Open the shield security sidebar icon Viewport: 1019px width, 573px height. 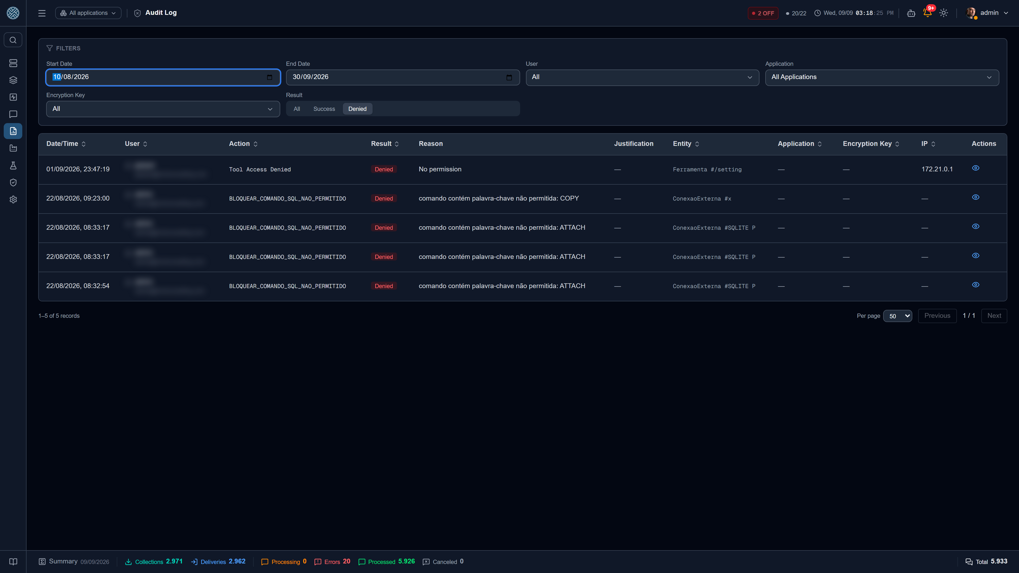(13, 182)
